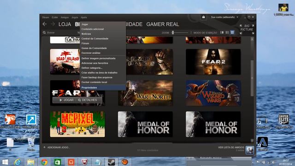Choose Conteúdo adicional in context menu
Screen dimensions: 295x166
103,29
